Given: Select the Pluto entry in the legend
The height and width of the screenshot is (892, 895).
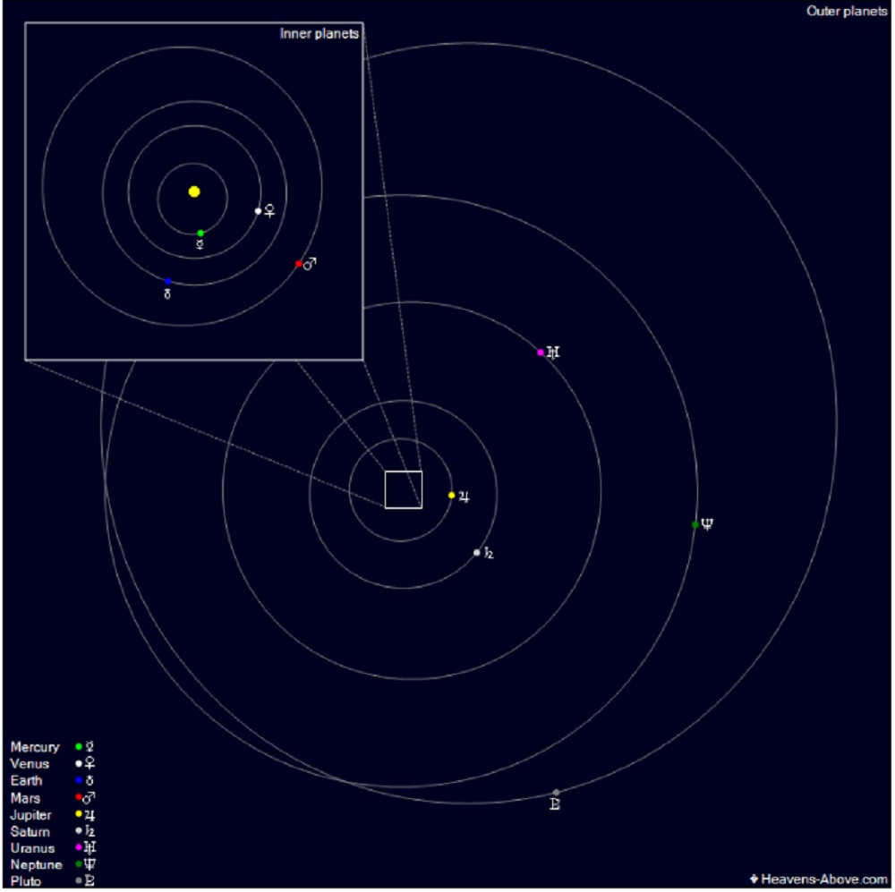Looking at the screenshot, I should 26,882.
